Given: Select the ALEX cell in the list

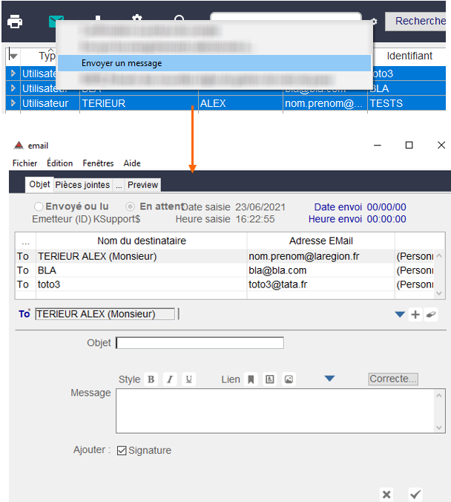Looking at the screenshot, I should click(x=240, y=103).
